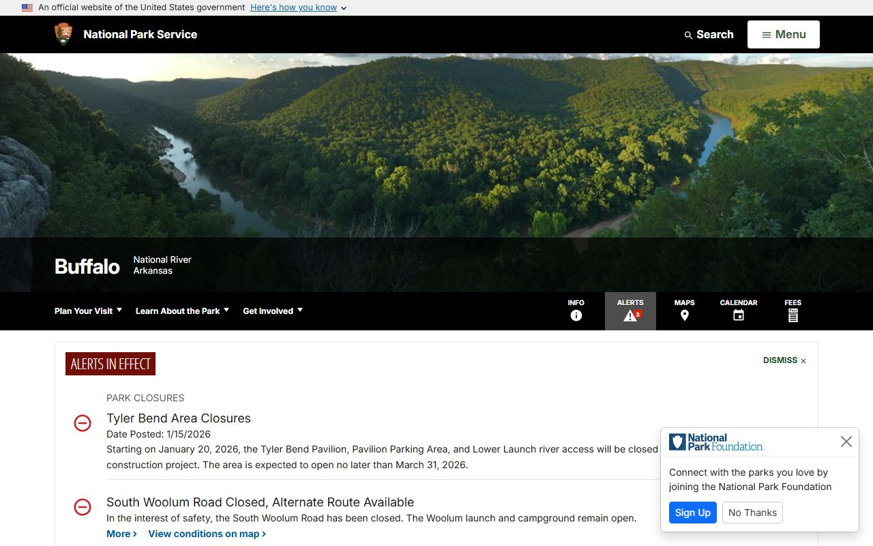Click the Date Posted 1/15/2026 text
Viewport: 873px width, 546px height.
click(158, 434)
